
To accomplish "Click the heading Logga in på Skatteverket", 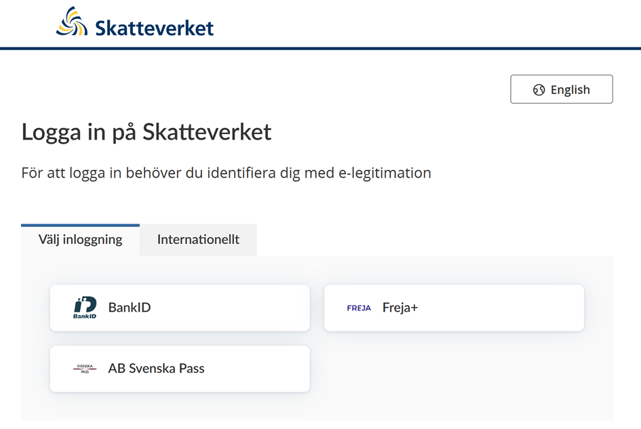I will (147, 132).
